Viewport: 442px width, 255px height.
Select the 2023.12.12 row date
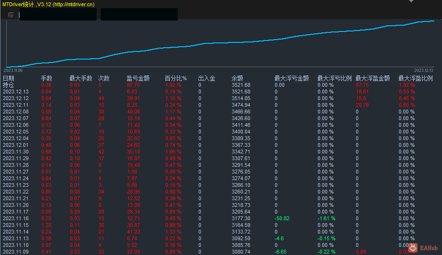(16, 98)
